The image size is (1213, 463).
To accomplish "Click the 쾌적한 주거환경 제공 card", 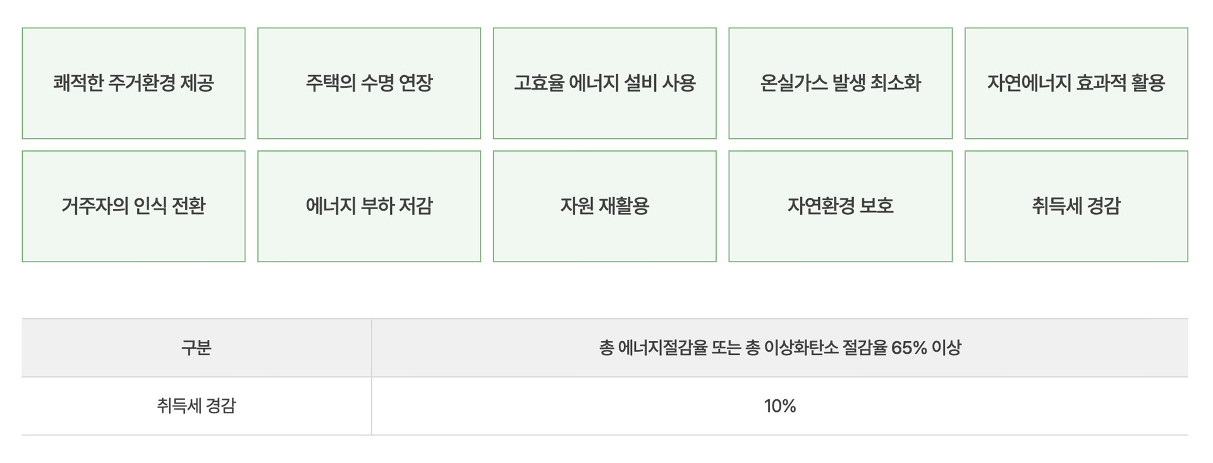I will point(133,83).
